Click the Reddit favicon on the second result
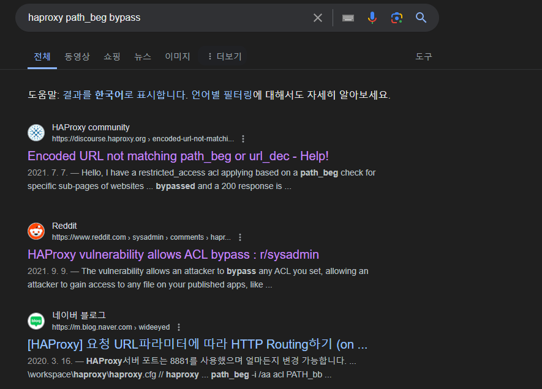The height and width of the screenshot is (389, 542). pos(36,231)
